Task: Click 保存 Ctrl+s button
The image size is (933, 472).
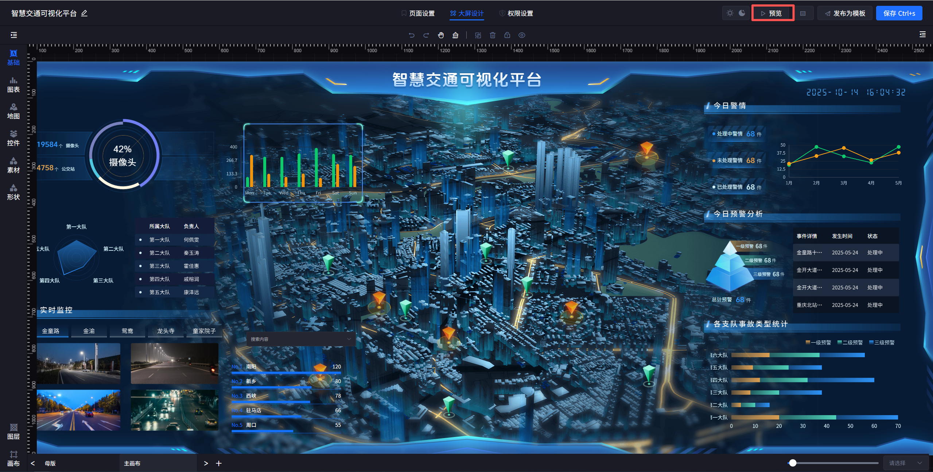Action: (899, 13)
